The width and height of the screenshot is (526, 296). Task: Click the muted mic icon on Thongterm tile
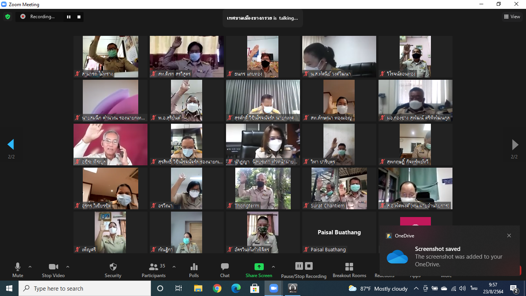(230, 206)
